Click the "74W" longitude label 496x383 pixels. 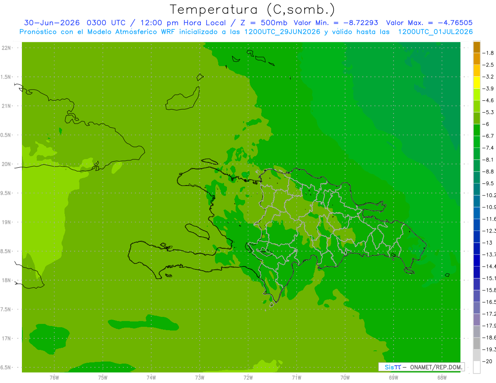click(x=151, y=378)
